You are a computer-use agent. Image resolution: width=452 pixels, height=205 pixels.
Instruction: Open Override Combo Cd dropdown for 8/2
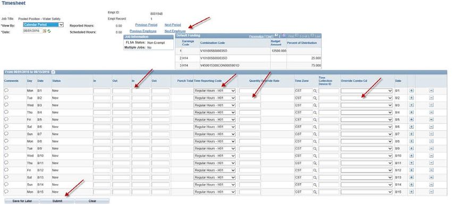(x=367, y=98)
